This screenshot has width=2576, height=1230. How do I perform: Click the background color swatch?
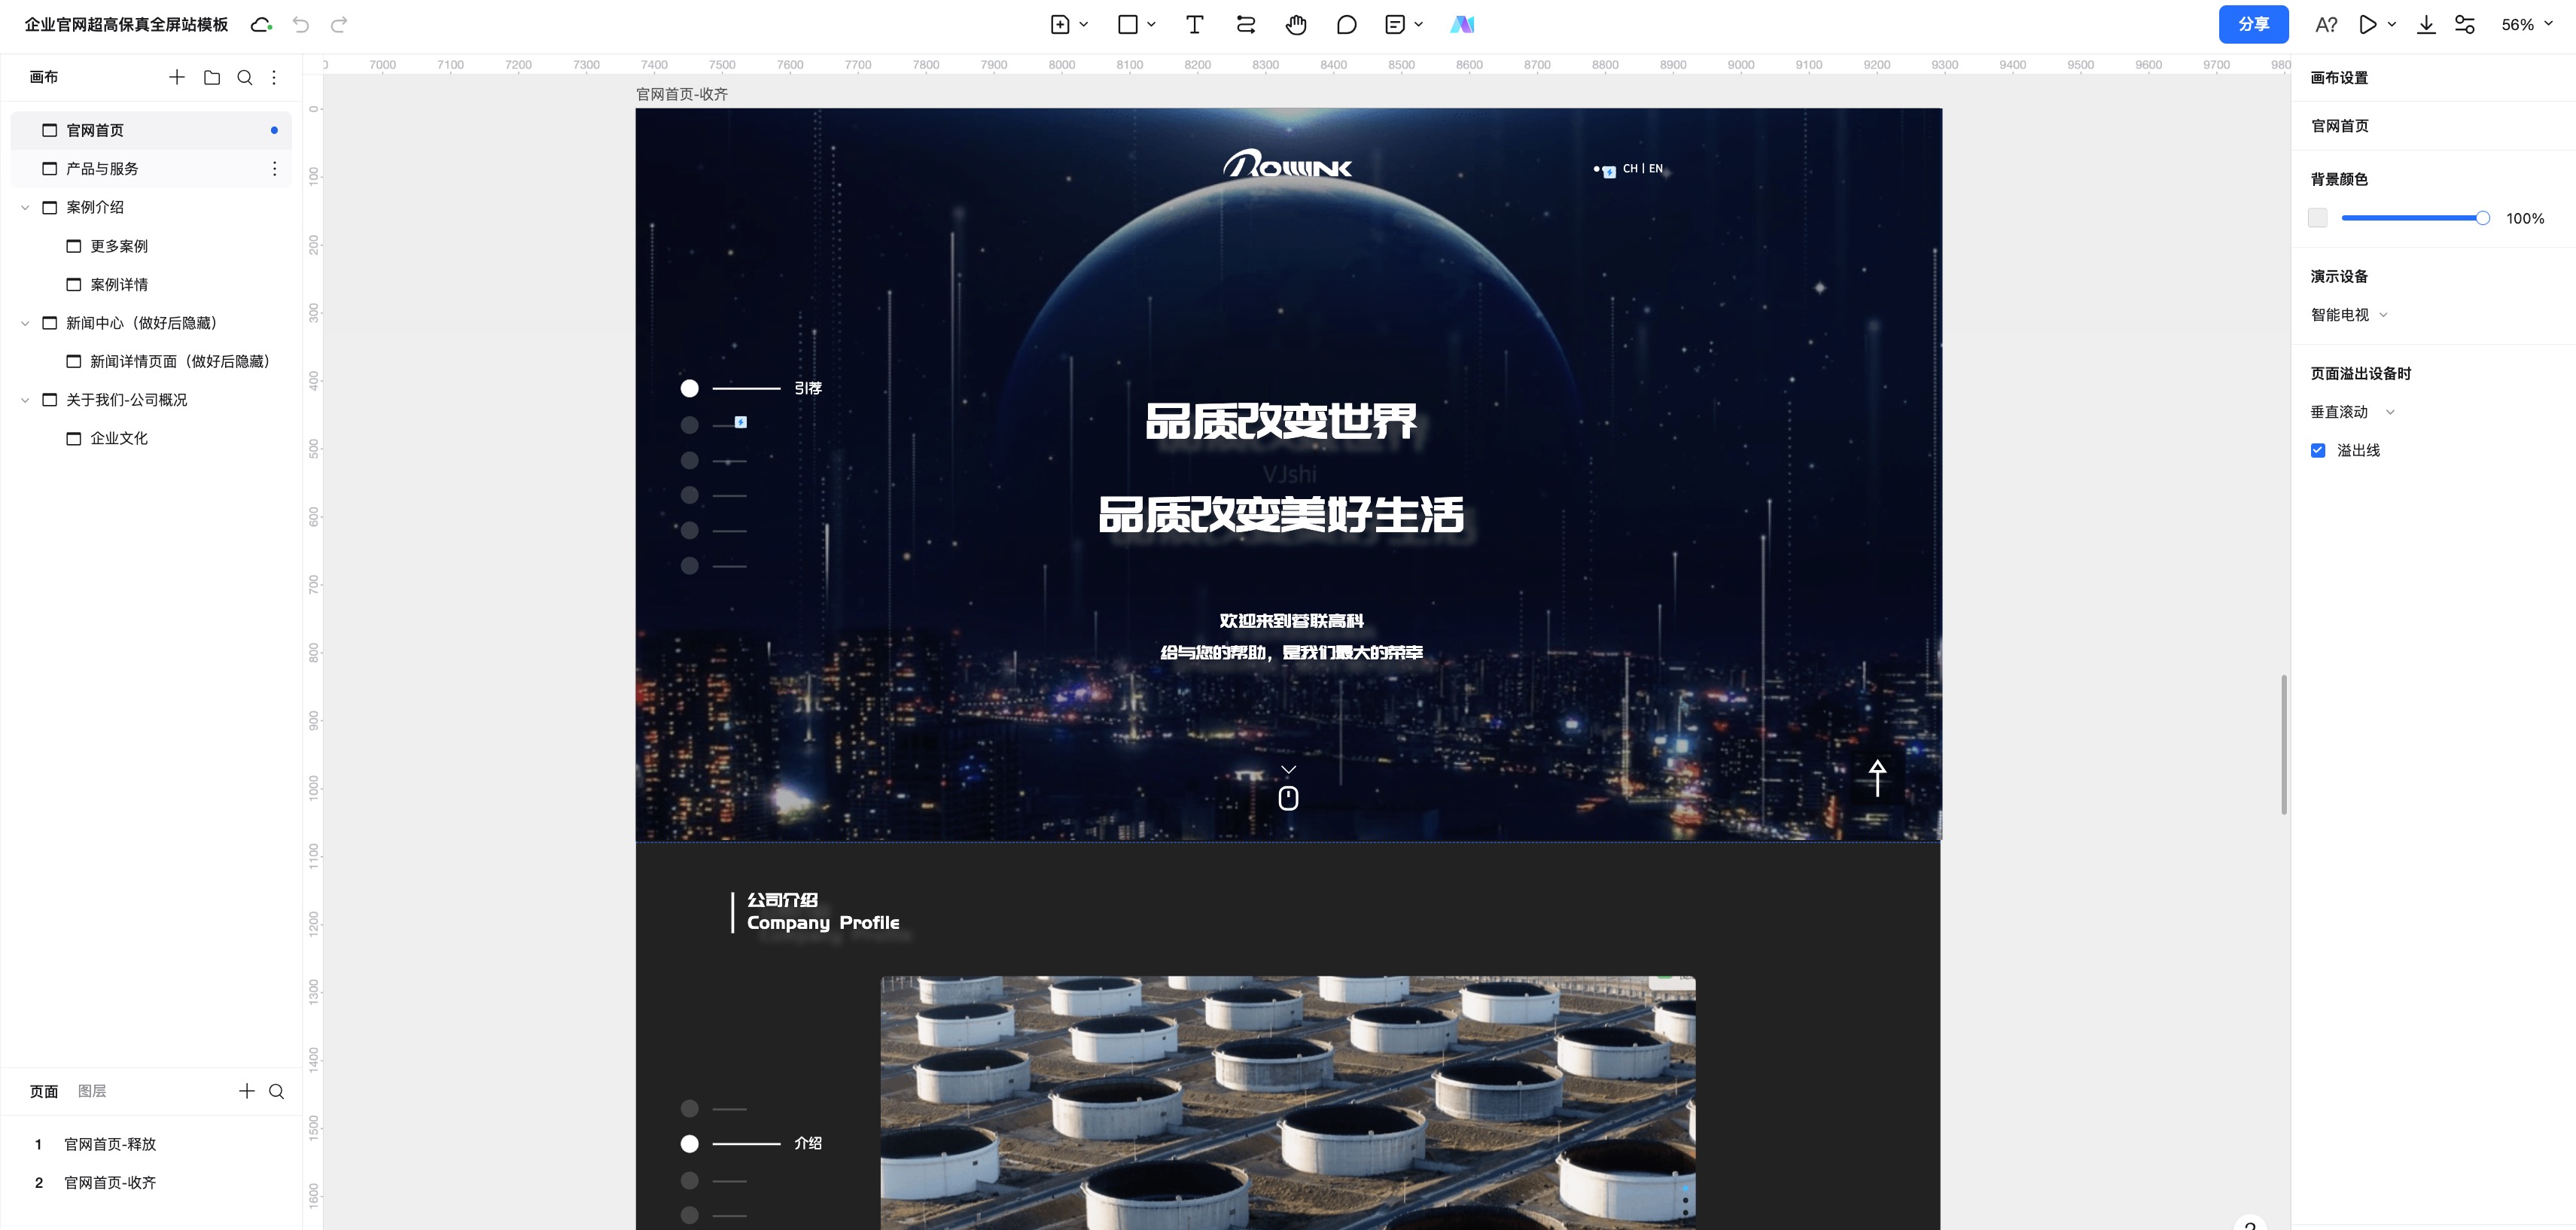(2317, 218)
